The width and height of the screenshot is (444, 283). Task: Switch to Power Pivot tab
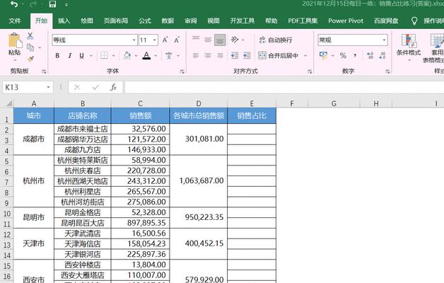coord(346,21)
